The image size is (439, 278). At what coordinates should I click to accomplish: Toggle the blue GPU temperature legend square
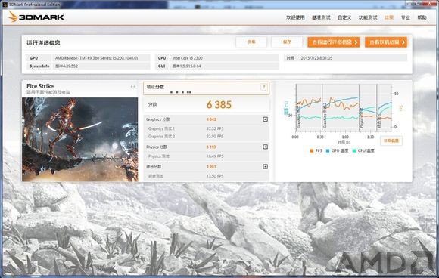tap(328, 150)
